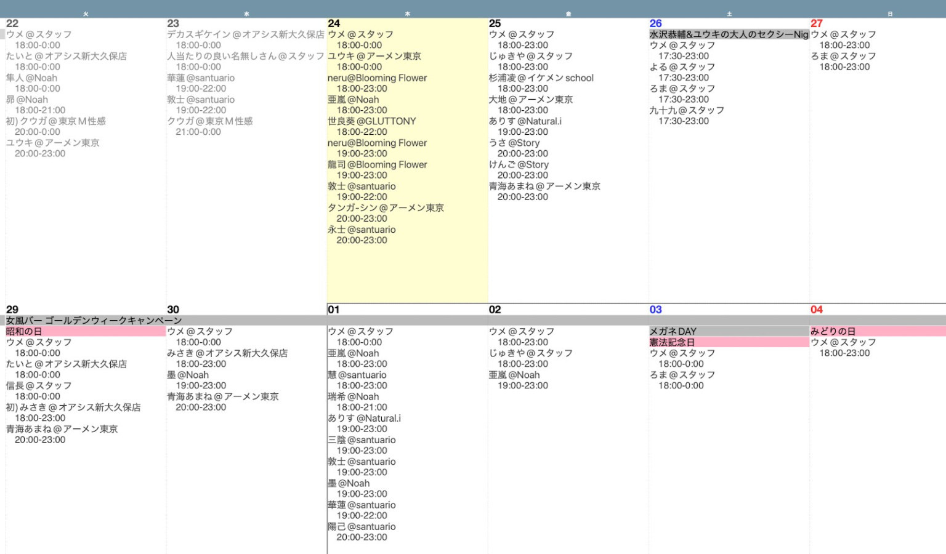Open じゅきや@スタッフ entry on the 25th
The width and height of the screenshot is (946, 554).
click(x=531, y=56)
